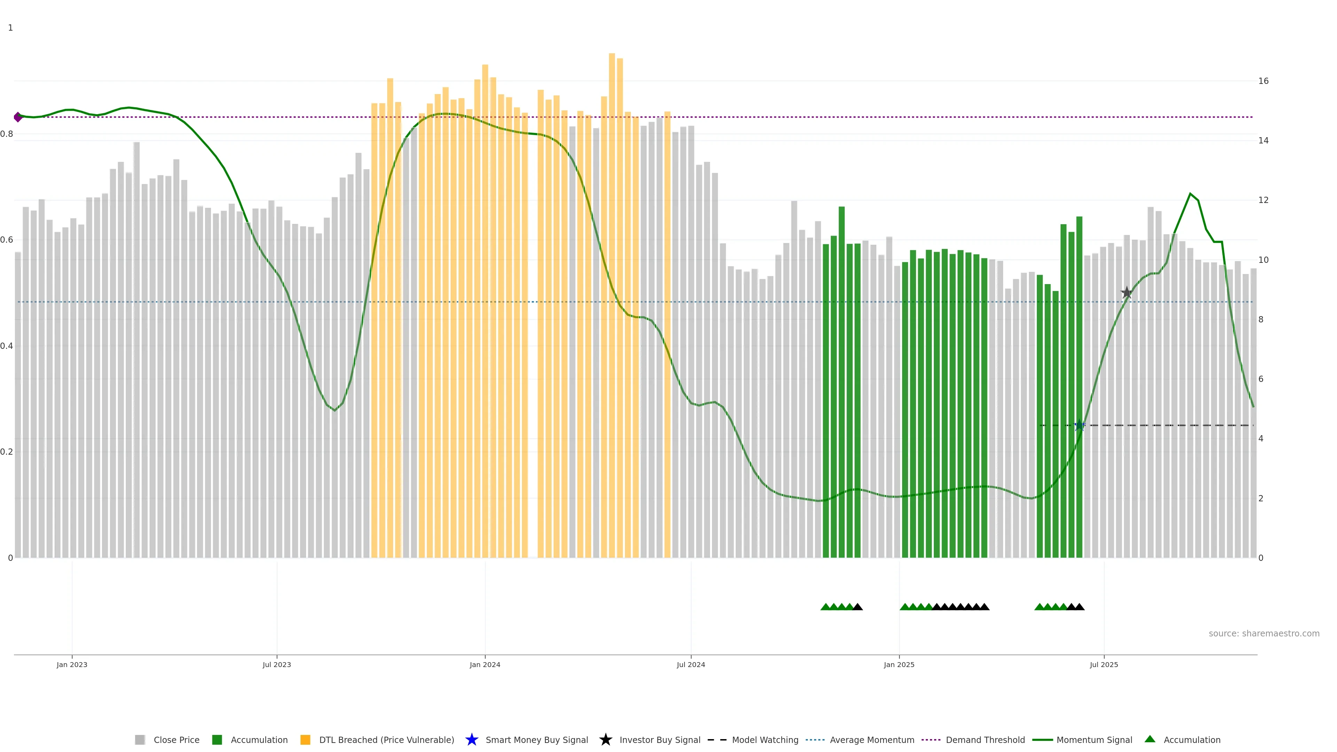Click the black Investor Buy Signal star in legend

click(605, 739)
